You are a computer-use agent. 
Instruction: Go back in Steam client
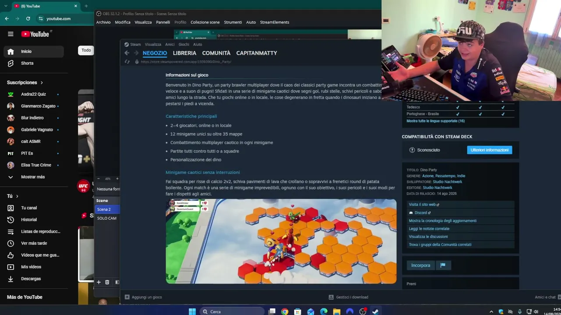(127, 53)
